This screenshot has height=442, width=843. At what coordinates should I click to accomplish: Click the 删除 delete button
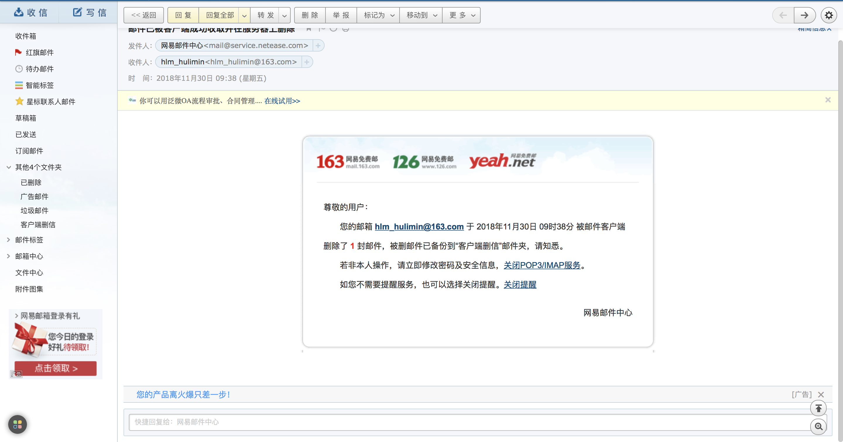(310, 15)
